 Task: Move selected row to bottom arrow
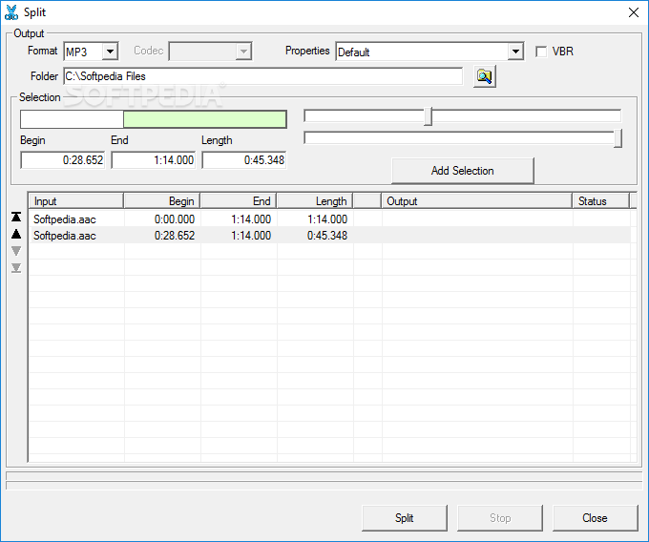[16, 268]
